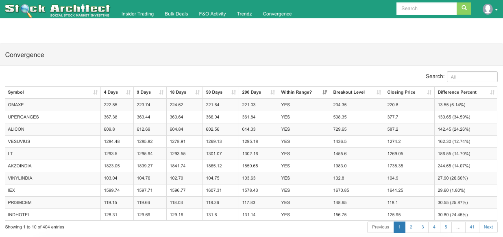Select the ALICON symbol cell

[53, 129]
